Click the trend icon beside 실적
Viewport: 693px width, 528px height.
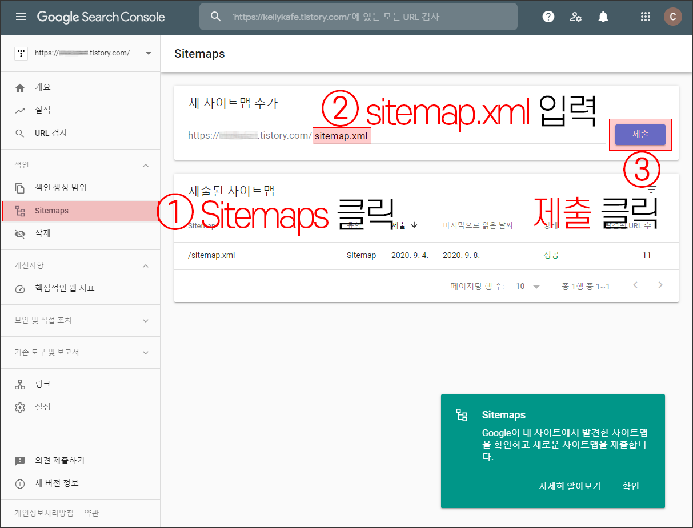pyautogui.click(x=20, y=110)
